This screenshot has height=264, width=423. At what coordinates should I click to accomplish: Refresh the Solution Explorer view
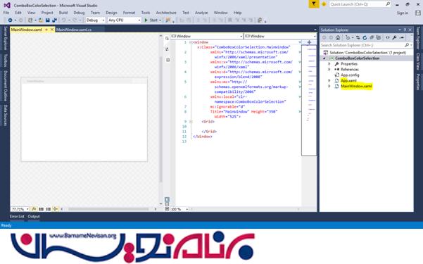click(x=365, y=37)
